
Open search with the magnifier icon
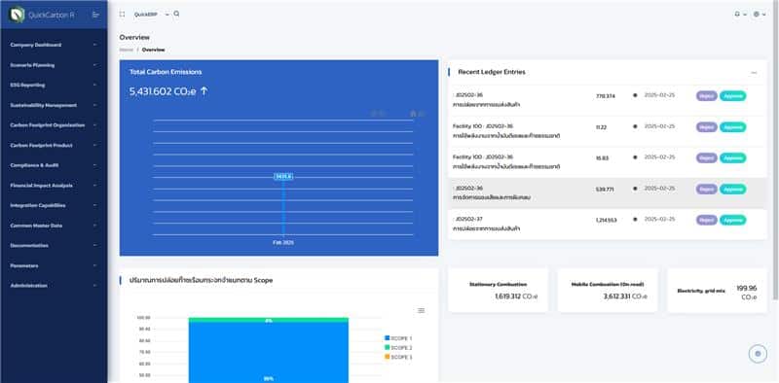pos(177,14)
